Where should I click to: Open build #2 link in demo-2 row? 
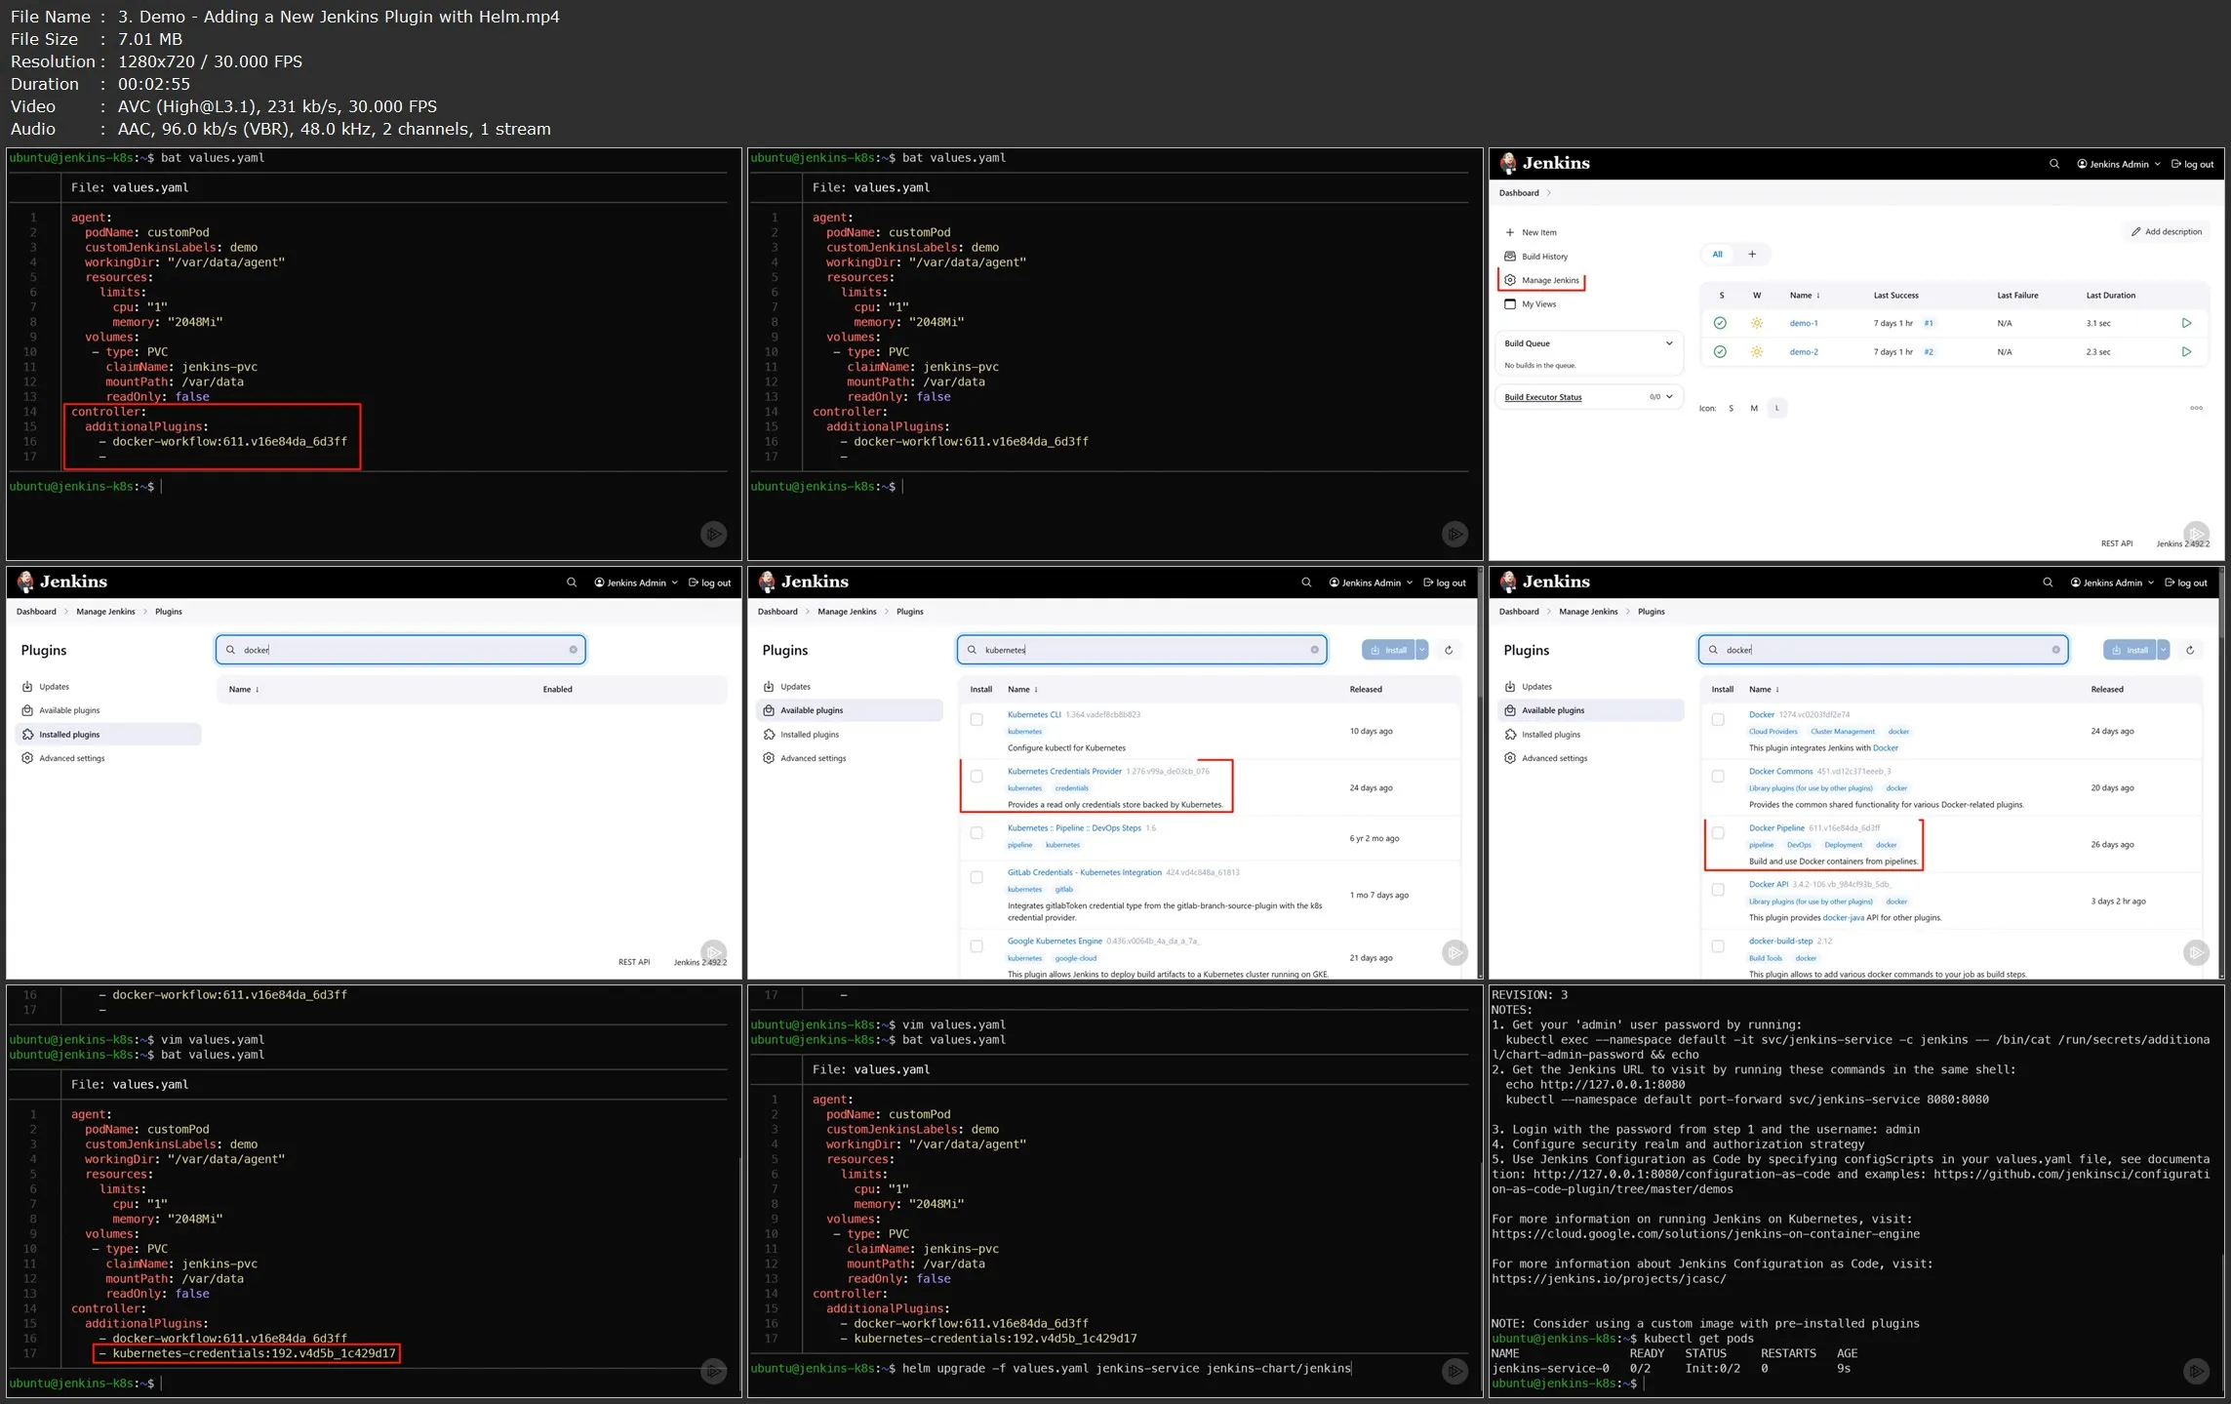pyautogui.click(x=1929, y=352)
